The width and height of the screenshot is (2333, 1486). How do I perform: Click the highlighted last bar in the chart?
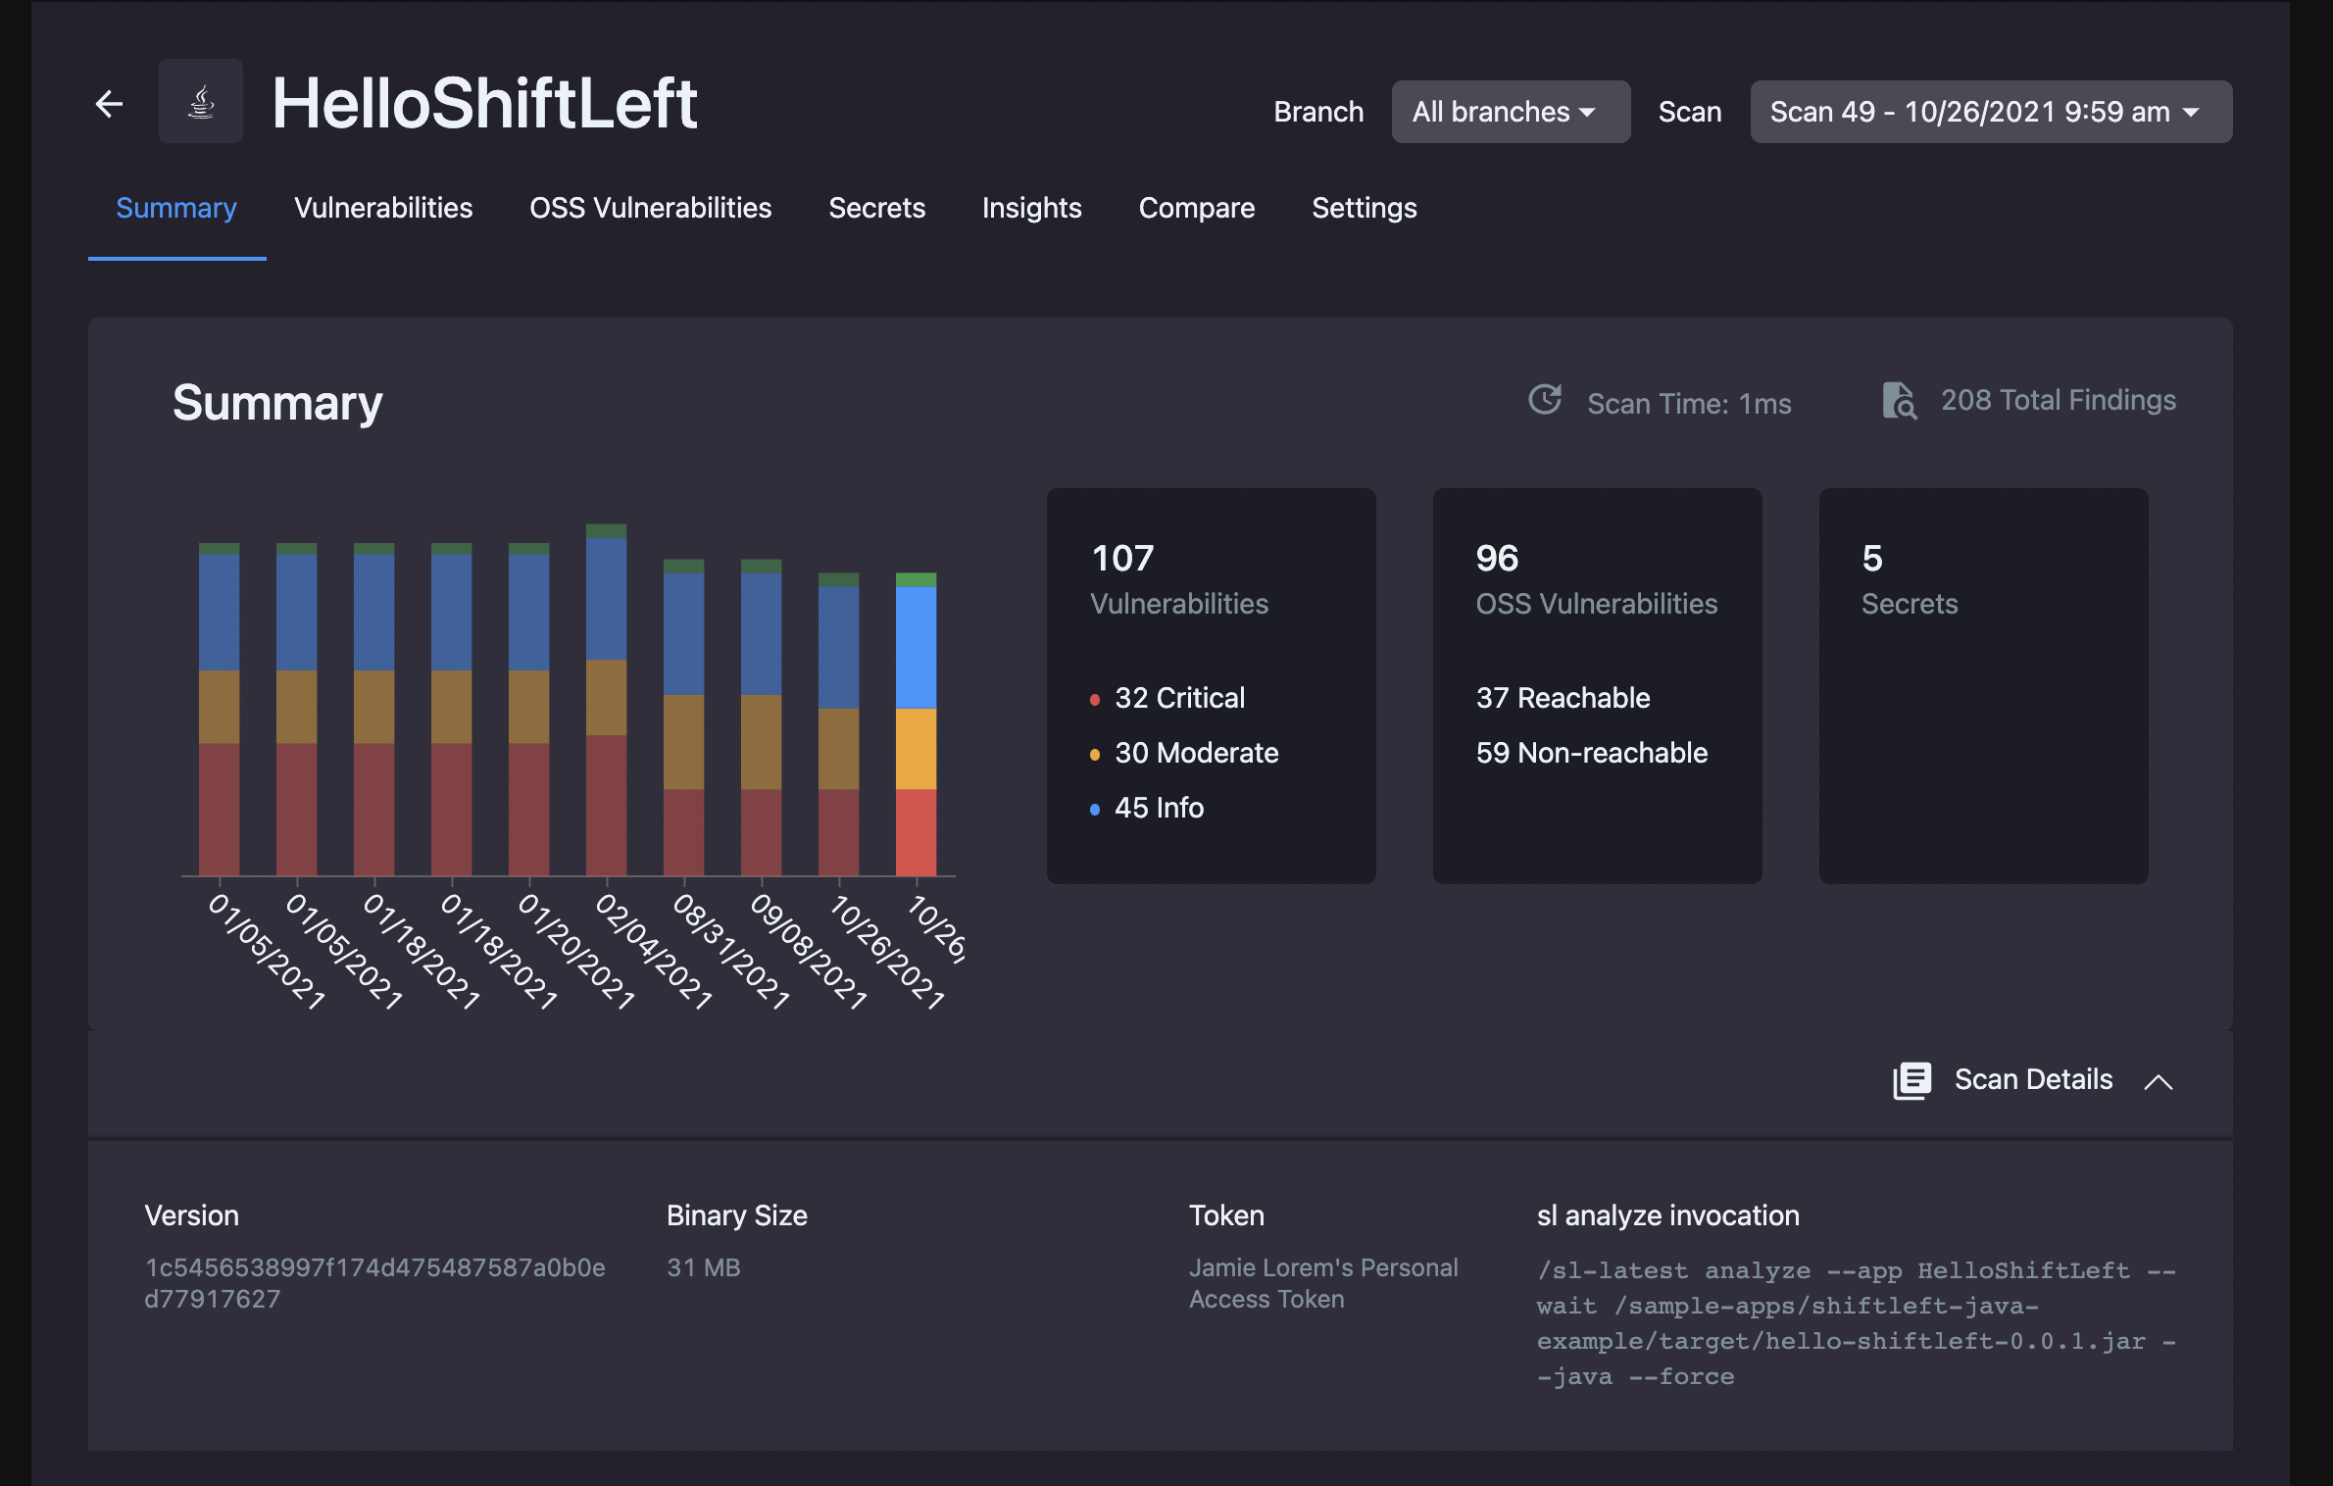point(916,724)
